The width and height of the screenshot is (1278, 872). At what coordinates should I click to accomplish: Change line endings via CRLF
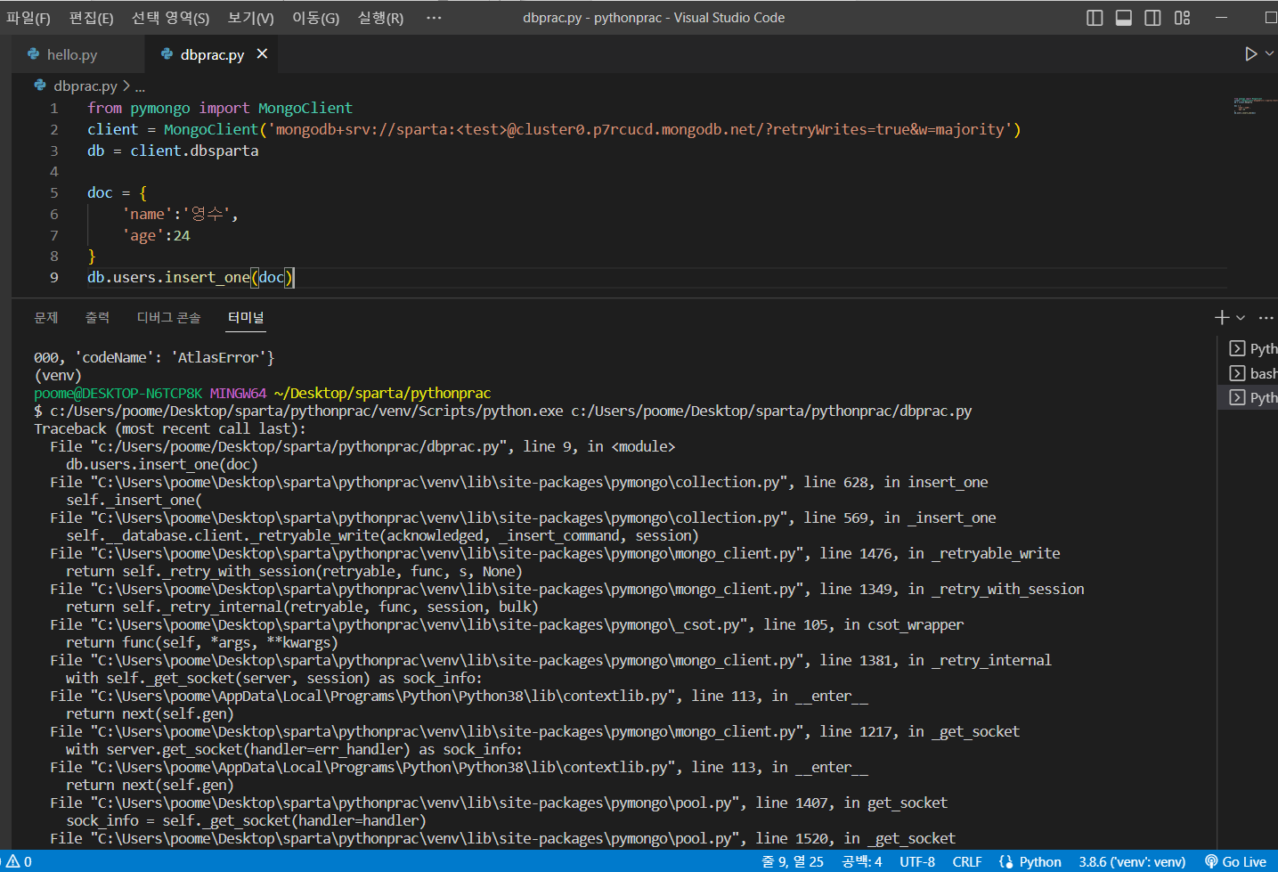tap(967, 861)
